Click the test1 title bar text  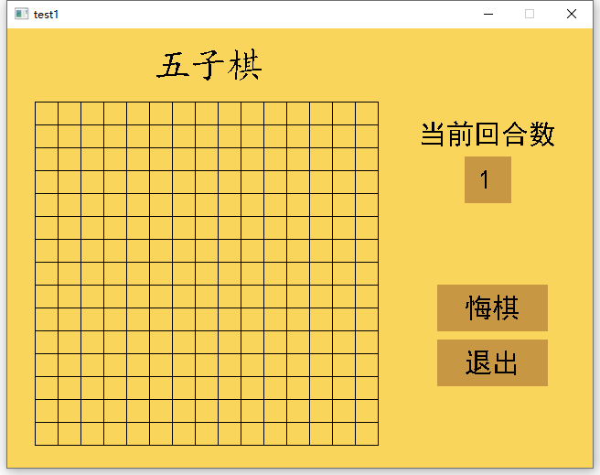(x=46, y=15)
